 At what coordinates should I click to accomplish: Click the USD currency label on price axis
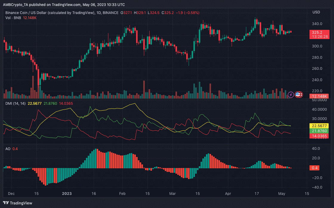pyautogui.click(x=316, y=12)
